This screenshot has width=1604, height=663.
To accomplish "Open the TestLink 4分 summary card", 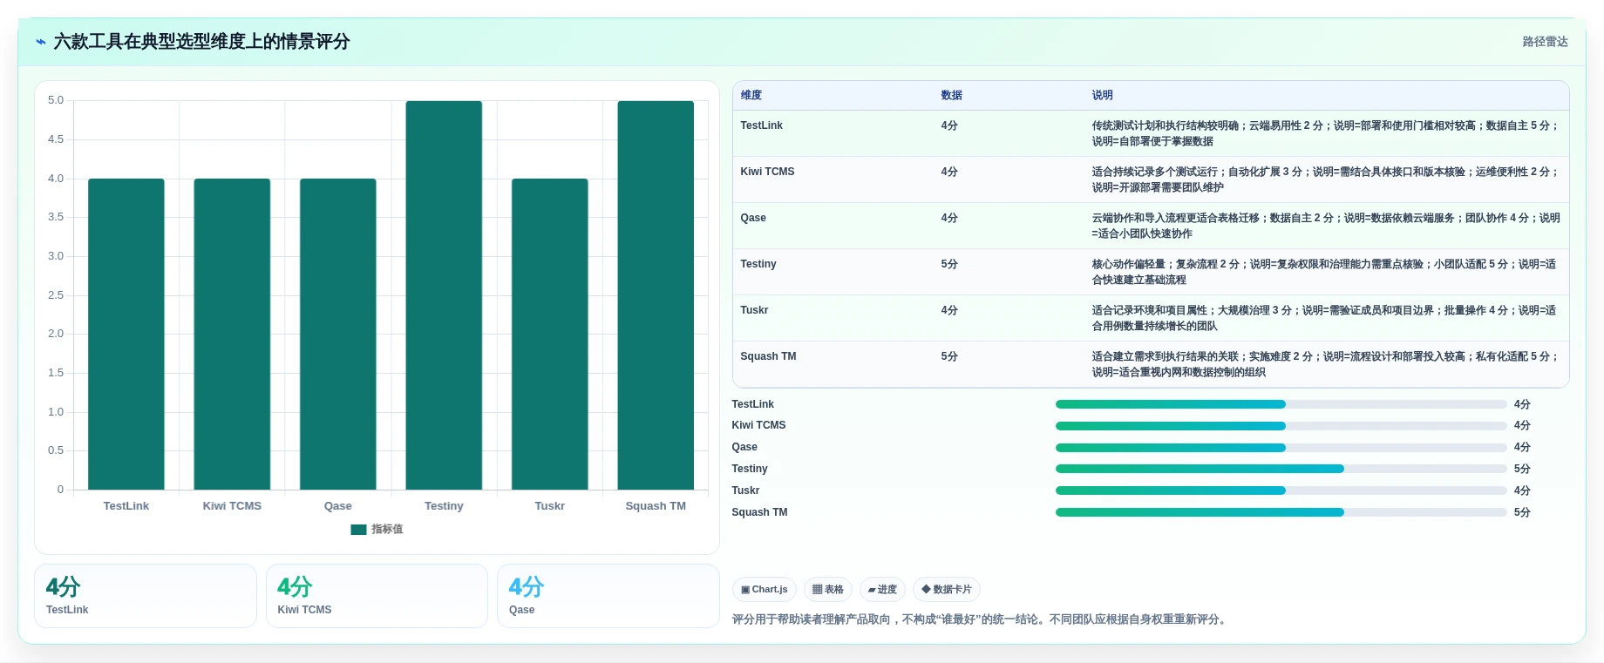I will [146, 596].
